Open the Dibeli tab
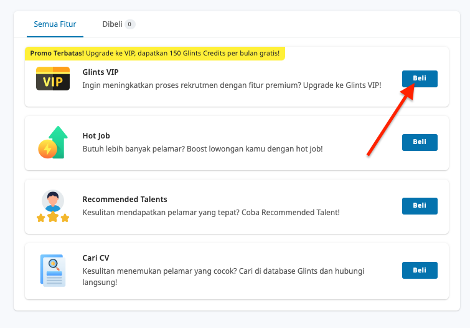 [119, 24]
